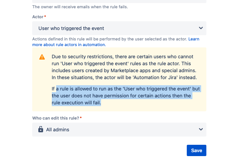
Task: Click the orange warning triangle icon
Action: [42, 57]
